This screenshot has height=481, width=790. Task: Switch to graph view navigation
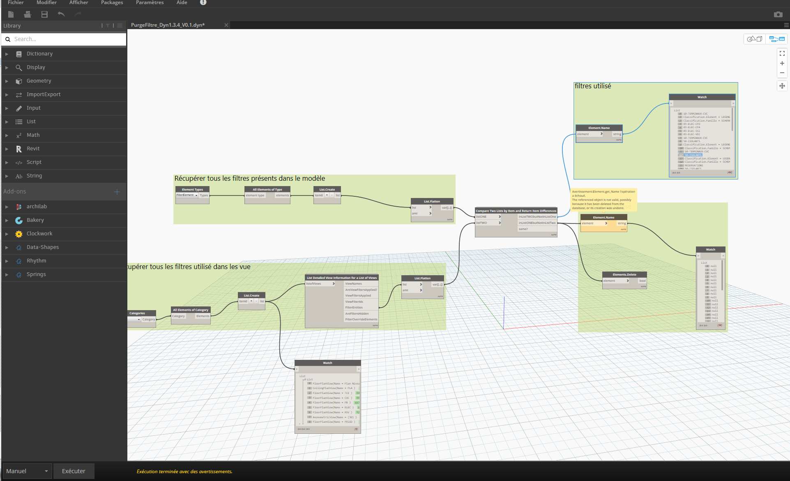coord(776,39)
